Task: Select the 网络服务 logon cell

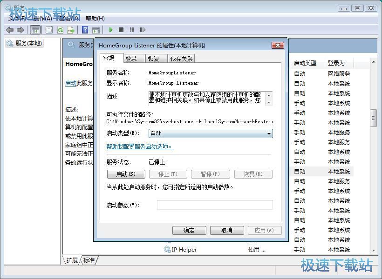Action: (339, 74)
